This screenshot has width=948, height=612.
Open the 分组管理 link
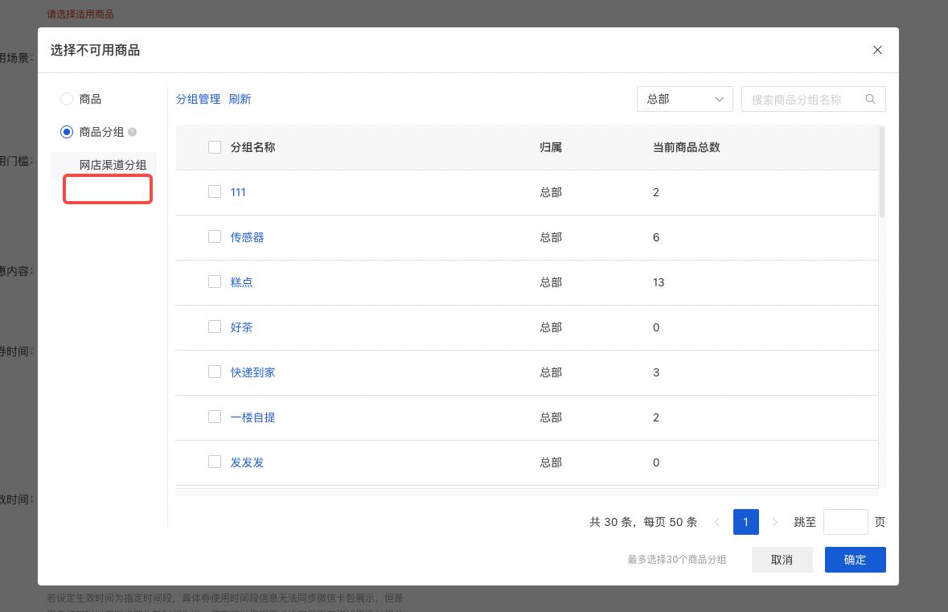[x=198, y=99]
